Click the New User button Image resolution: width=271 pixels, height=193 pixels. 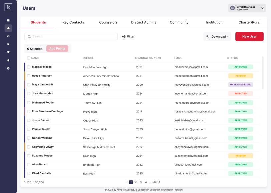click(249, 36)
